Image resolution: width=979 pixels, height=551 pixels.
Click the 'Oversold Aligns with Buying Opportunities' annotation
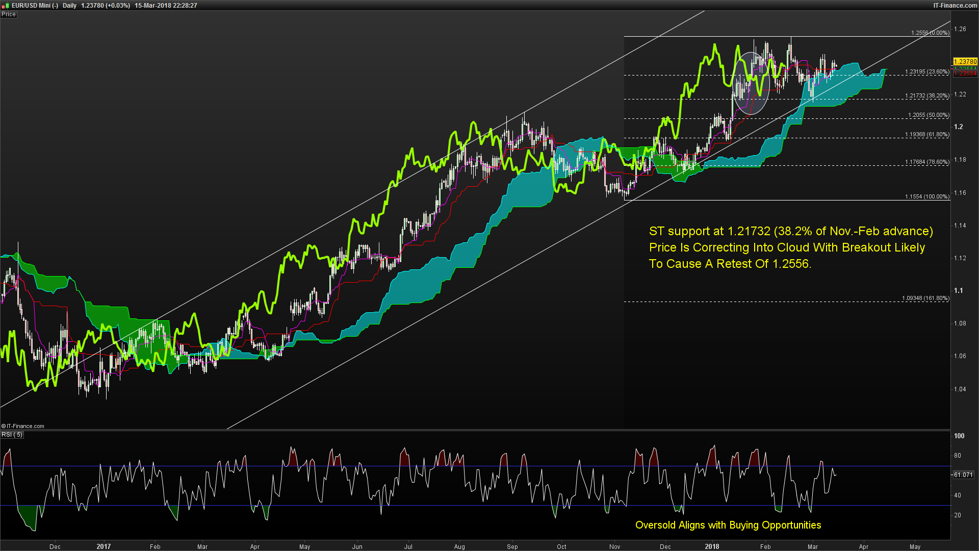pos(728,525)
